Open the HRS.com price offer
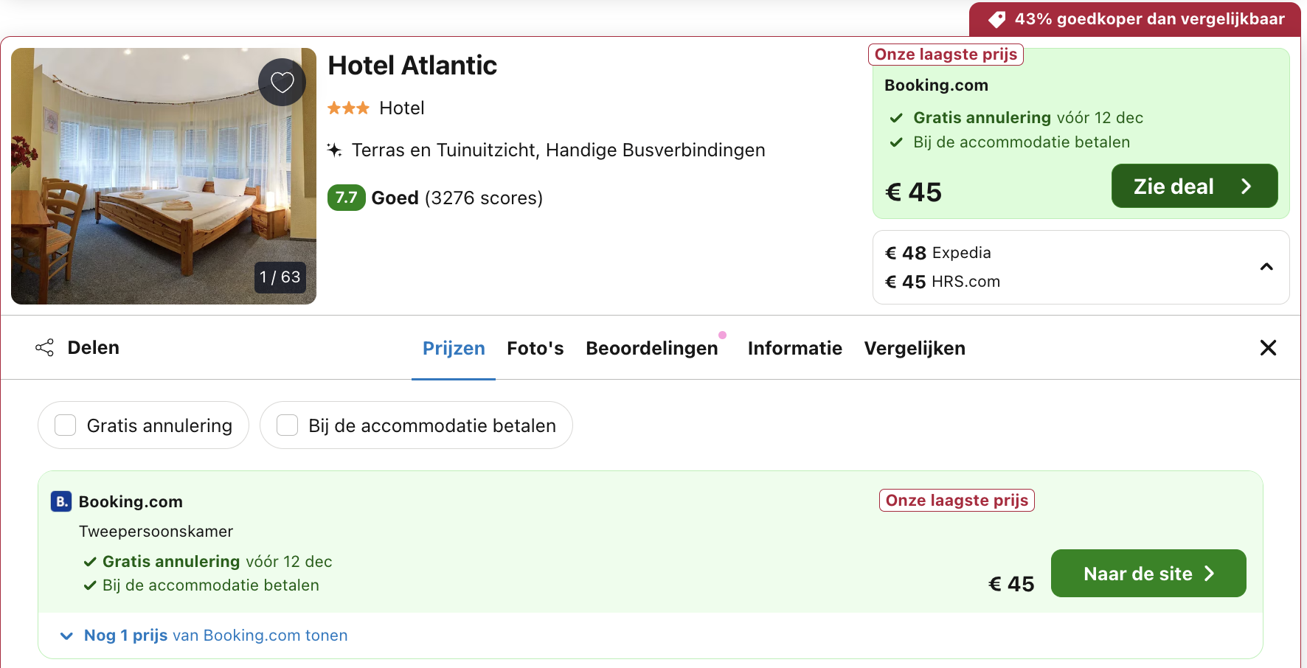1307x668 pixels. 942,281
